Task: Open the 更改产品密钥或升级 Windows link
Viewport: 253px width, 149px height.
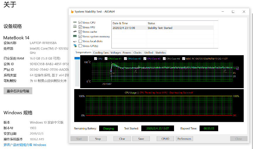Action: (x=25, y=145)
